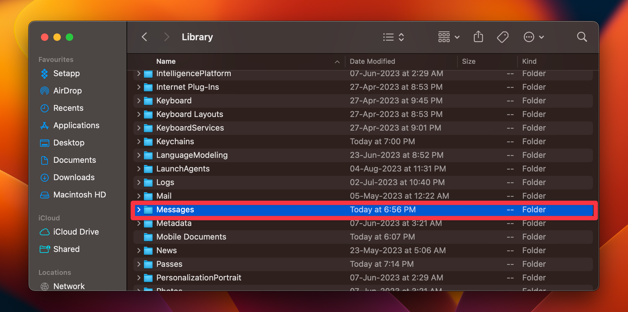Click the "05-May-2023 at 12:22 AM" date

[399, 196]
